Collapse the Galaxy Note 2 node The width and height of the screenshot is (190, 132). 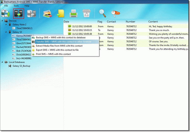point(6,25)
